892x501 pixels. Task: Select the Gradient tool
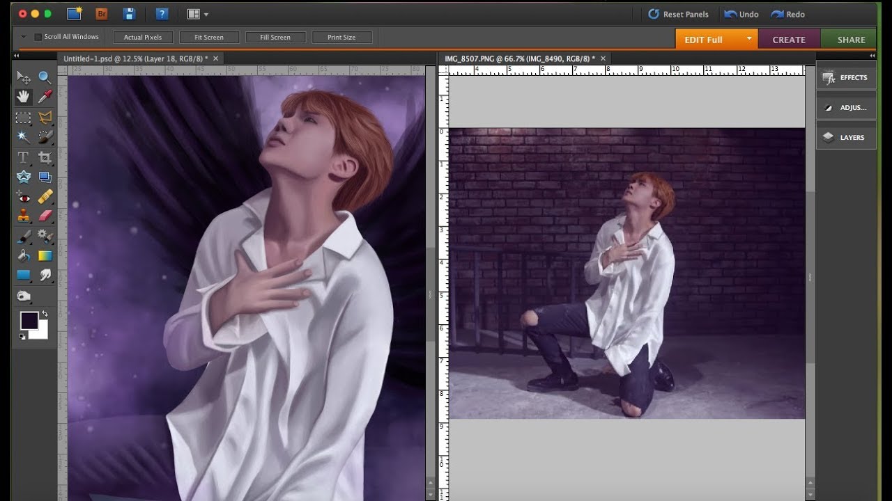tap(45, 255)
